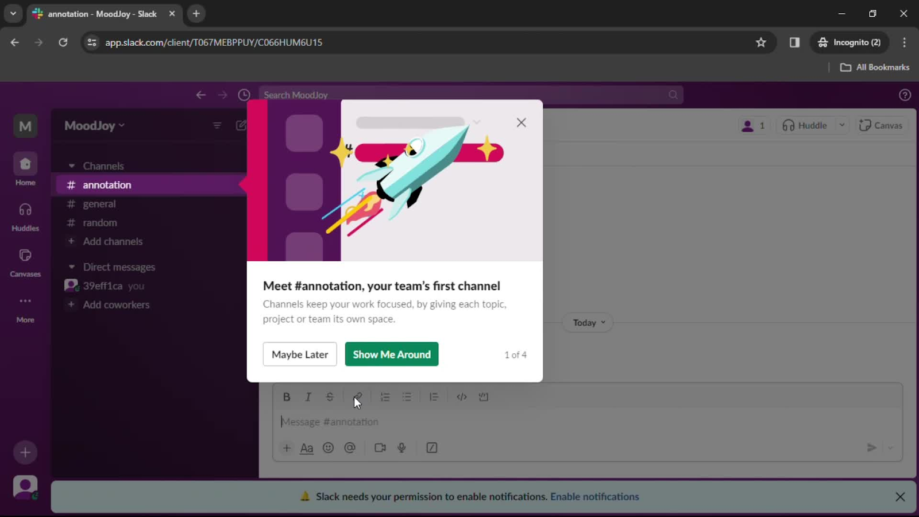Compose a new message
Viewport: 919px width, 517px height.
click(x=241, y=125)
